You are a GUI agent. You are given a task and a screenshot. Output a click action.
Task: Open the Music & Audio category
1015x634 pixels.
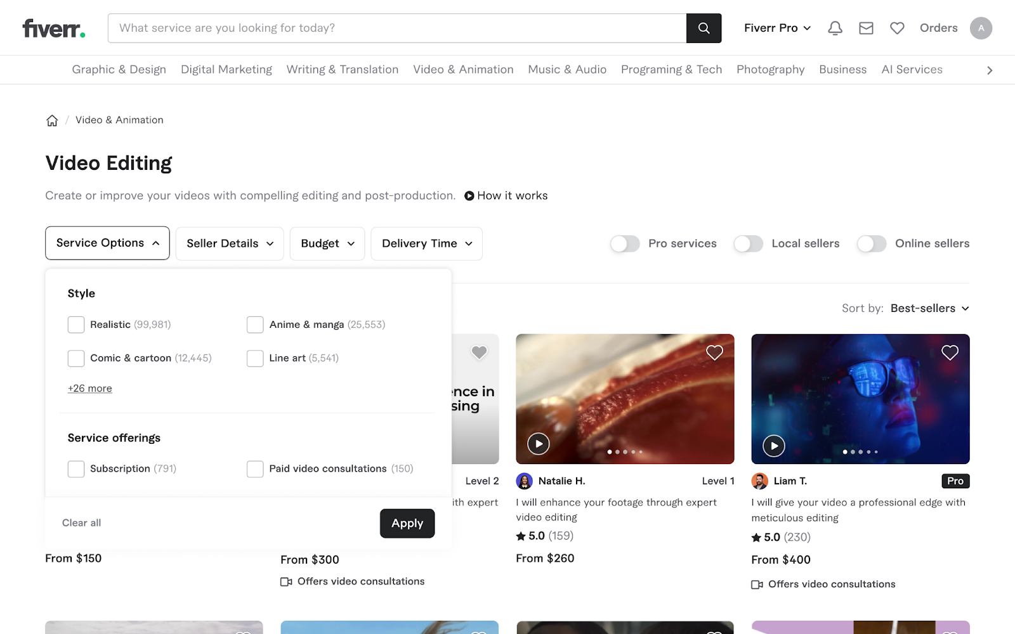[567, 70]
